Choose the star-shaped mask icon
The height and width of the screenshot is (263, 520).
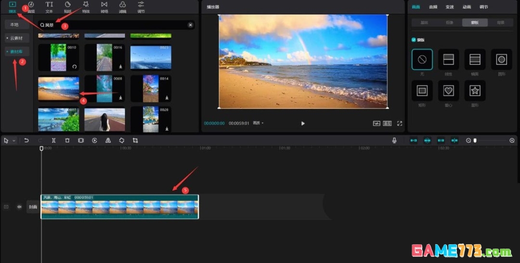[475, 90]
